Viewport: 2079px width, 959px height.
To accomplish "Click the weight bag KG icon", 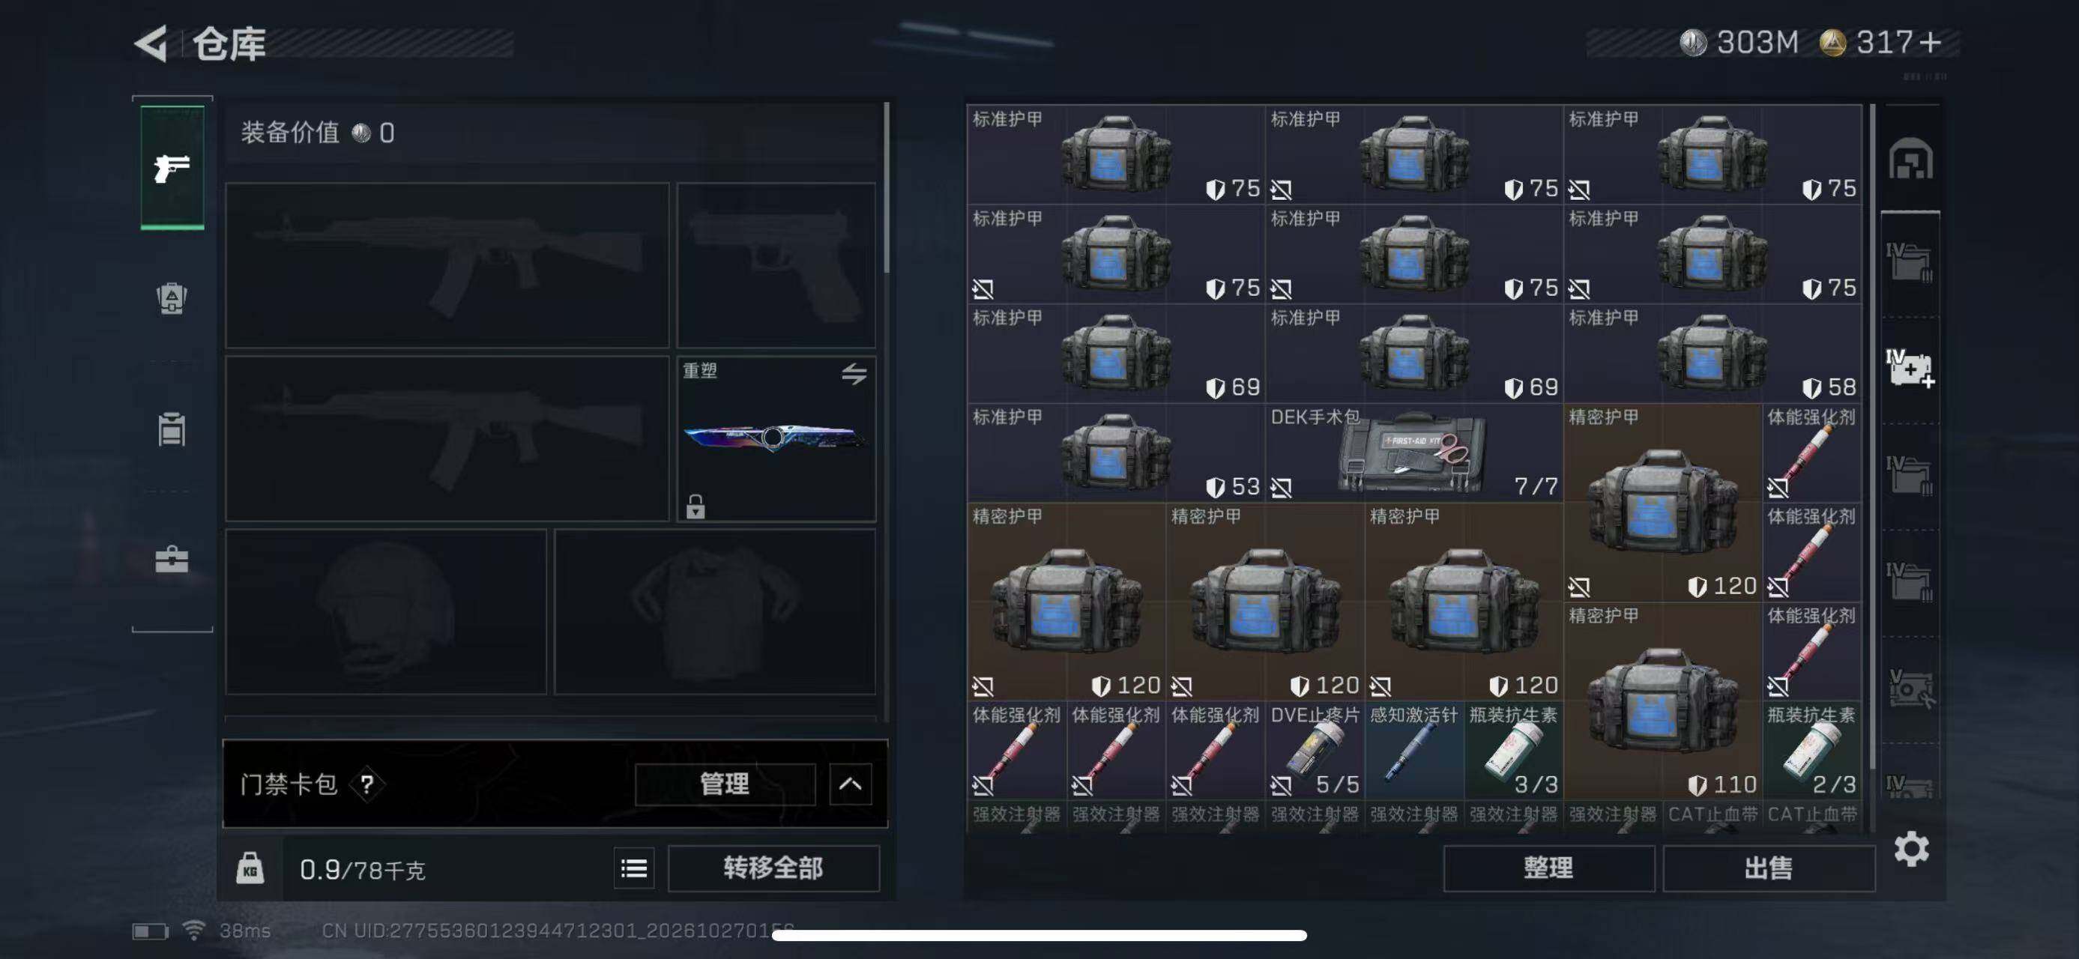I will (250, 868).
